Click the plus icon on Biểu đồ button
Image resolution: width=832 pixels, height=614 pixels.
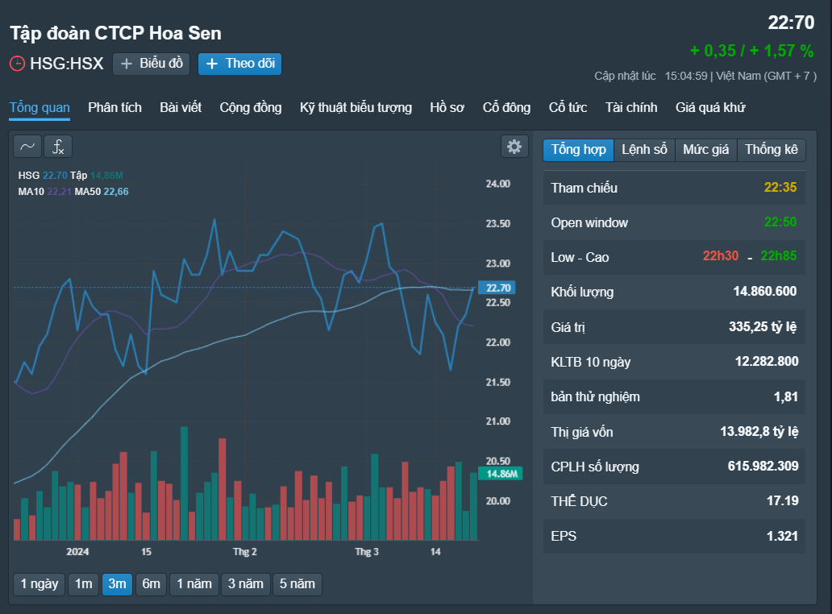(127, 64)
